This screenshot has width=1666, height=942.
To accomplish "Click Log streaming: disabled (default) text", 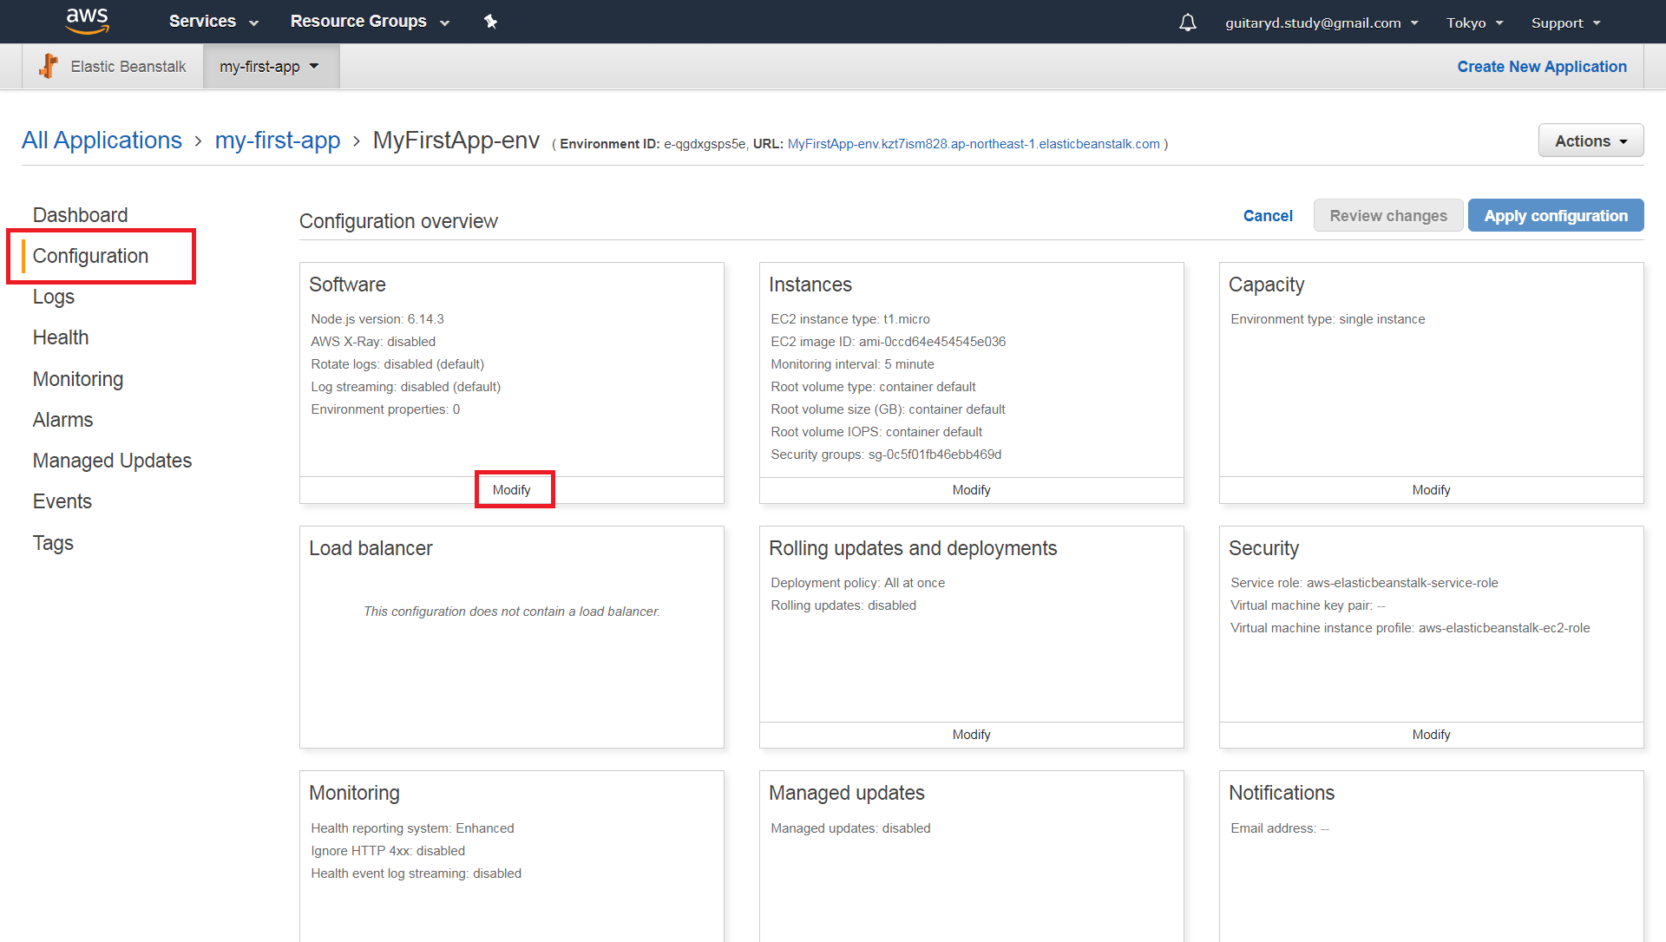I will point(405,387).
